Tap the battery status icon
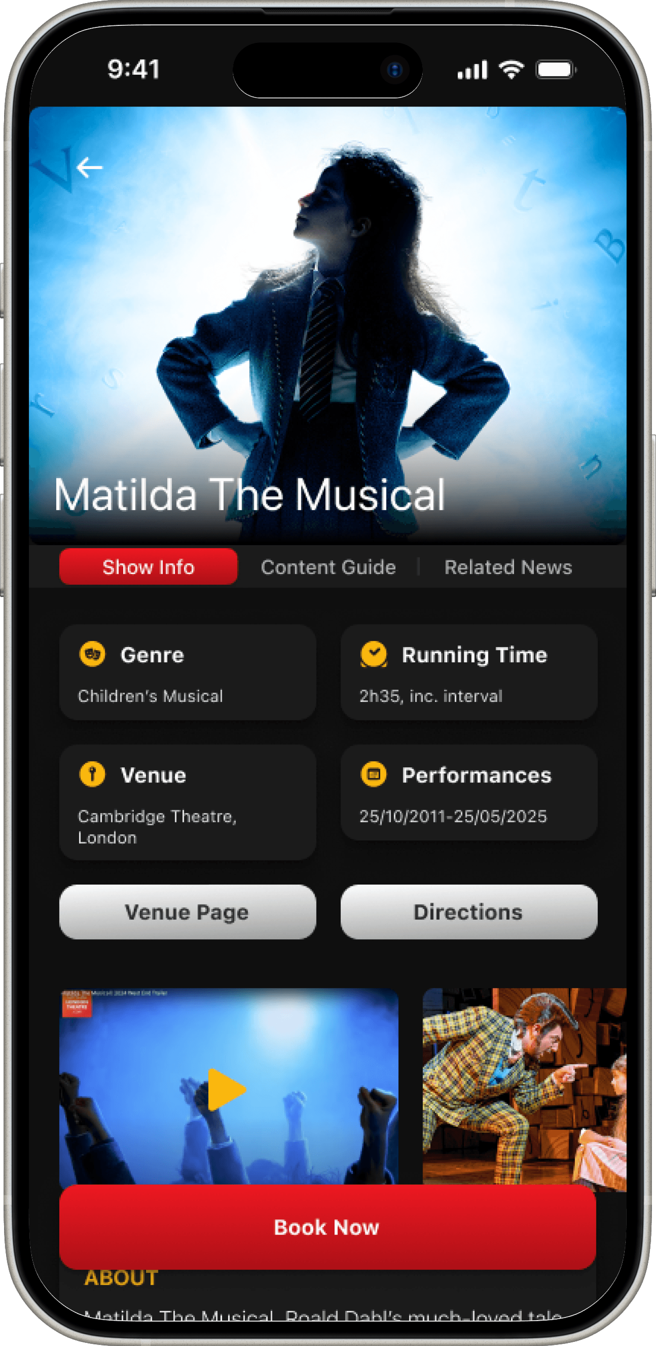 [555, 69]
